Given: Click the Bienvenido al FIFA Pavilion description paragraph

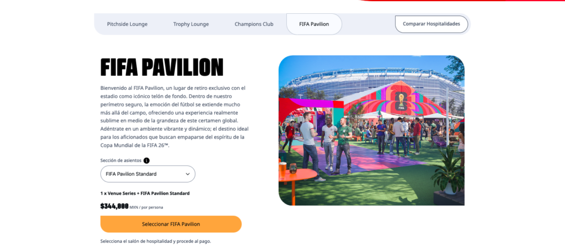Looking at the screenshot, I should tap(174, 117).
